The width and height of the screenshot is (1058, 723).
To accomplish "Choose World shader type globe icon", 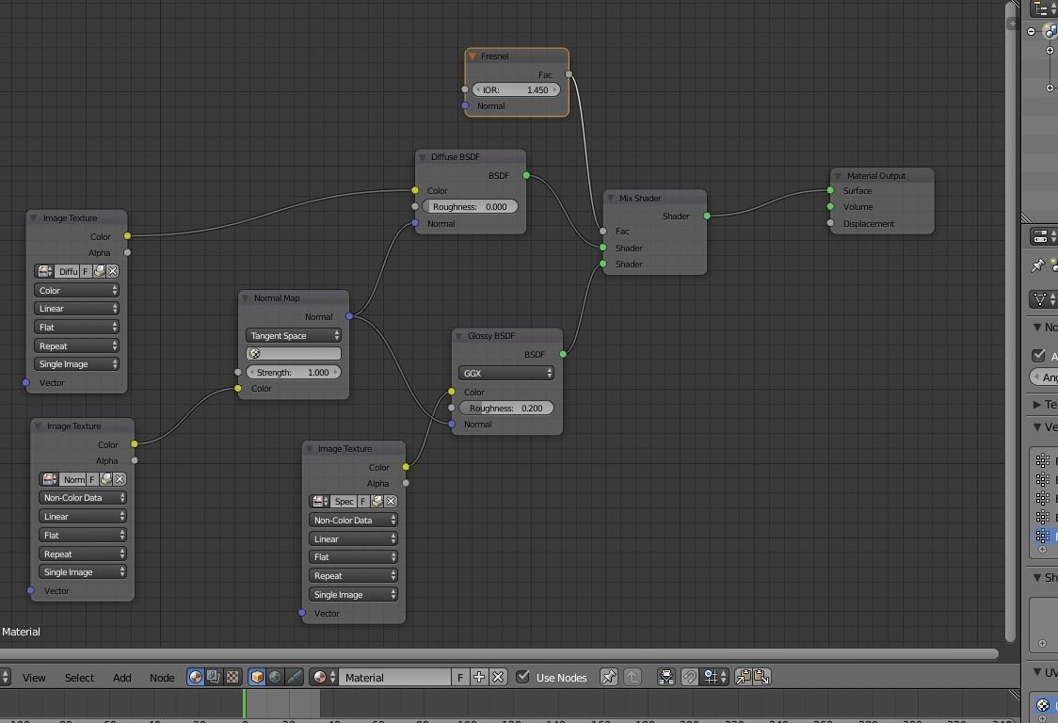I will click(275, 677).
